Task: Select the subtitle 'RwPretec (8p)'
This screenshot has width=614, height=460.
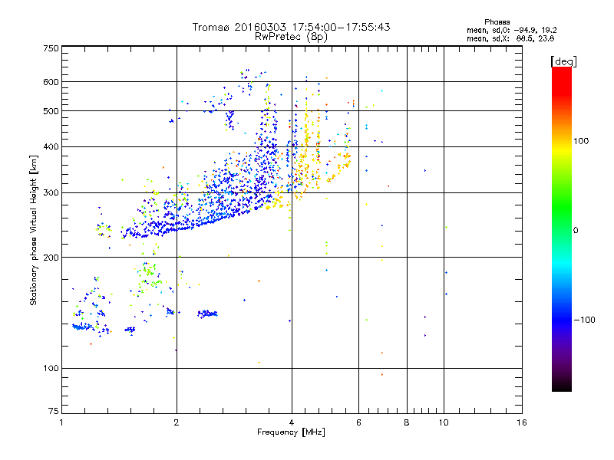Action: (291, 37)
